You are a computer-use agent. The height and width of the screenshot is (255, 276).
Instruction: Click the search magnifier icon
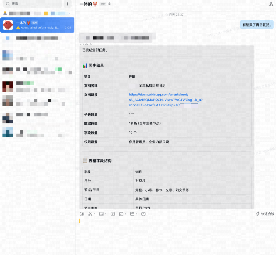(8, 4)
